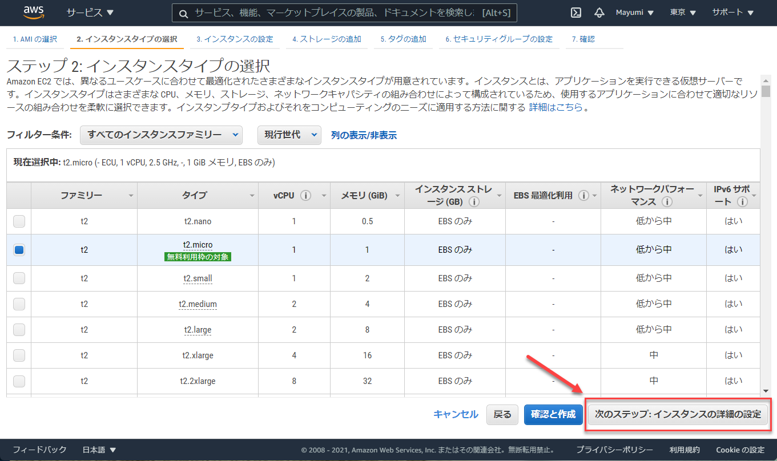Click the 0.5 memory value cell
Screen dimensions: 777x461
[367, 221]
